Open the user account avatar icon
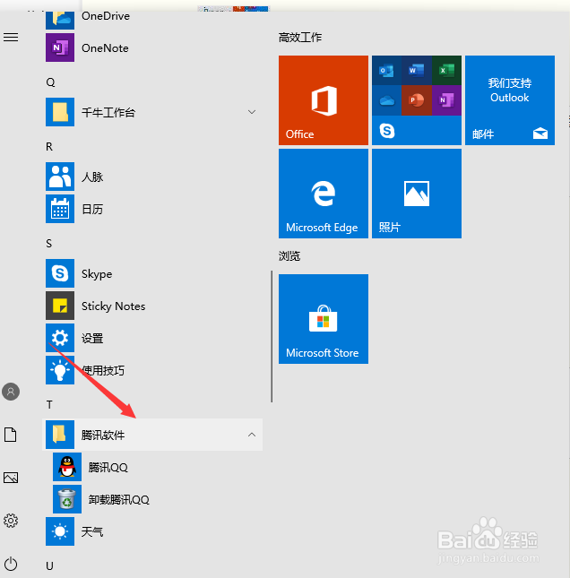Viewport: 570px width, 578px height. pos(11,392)
